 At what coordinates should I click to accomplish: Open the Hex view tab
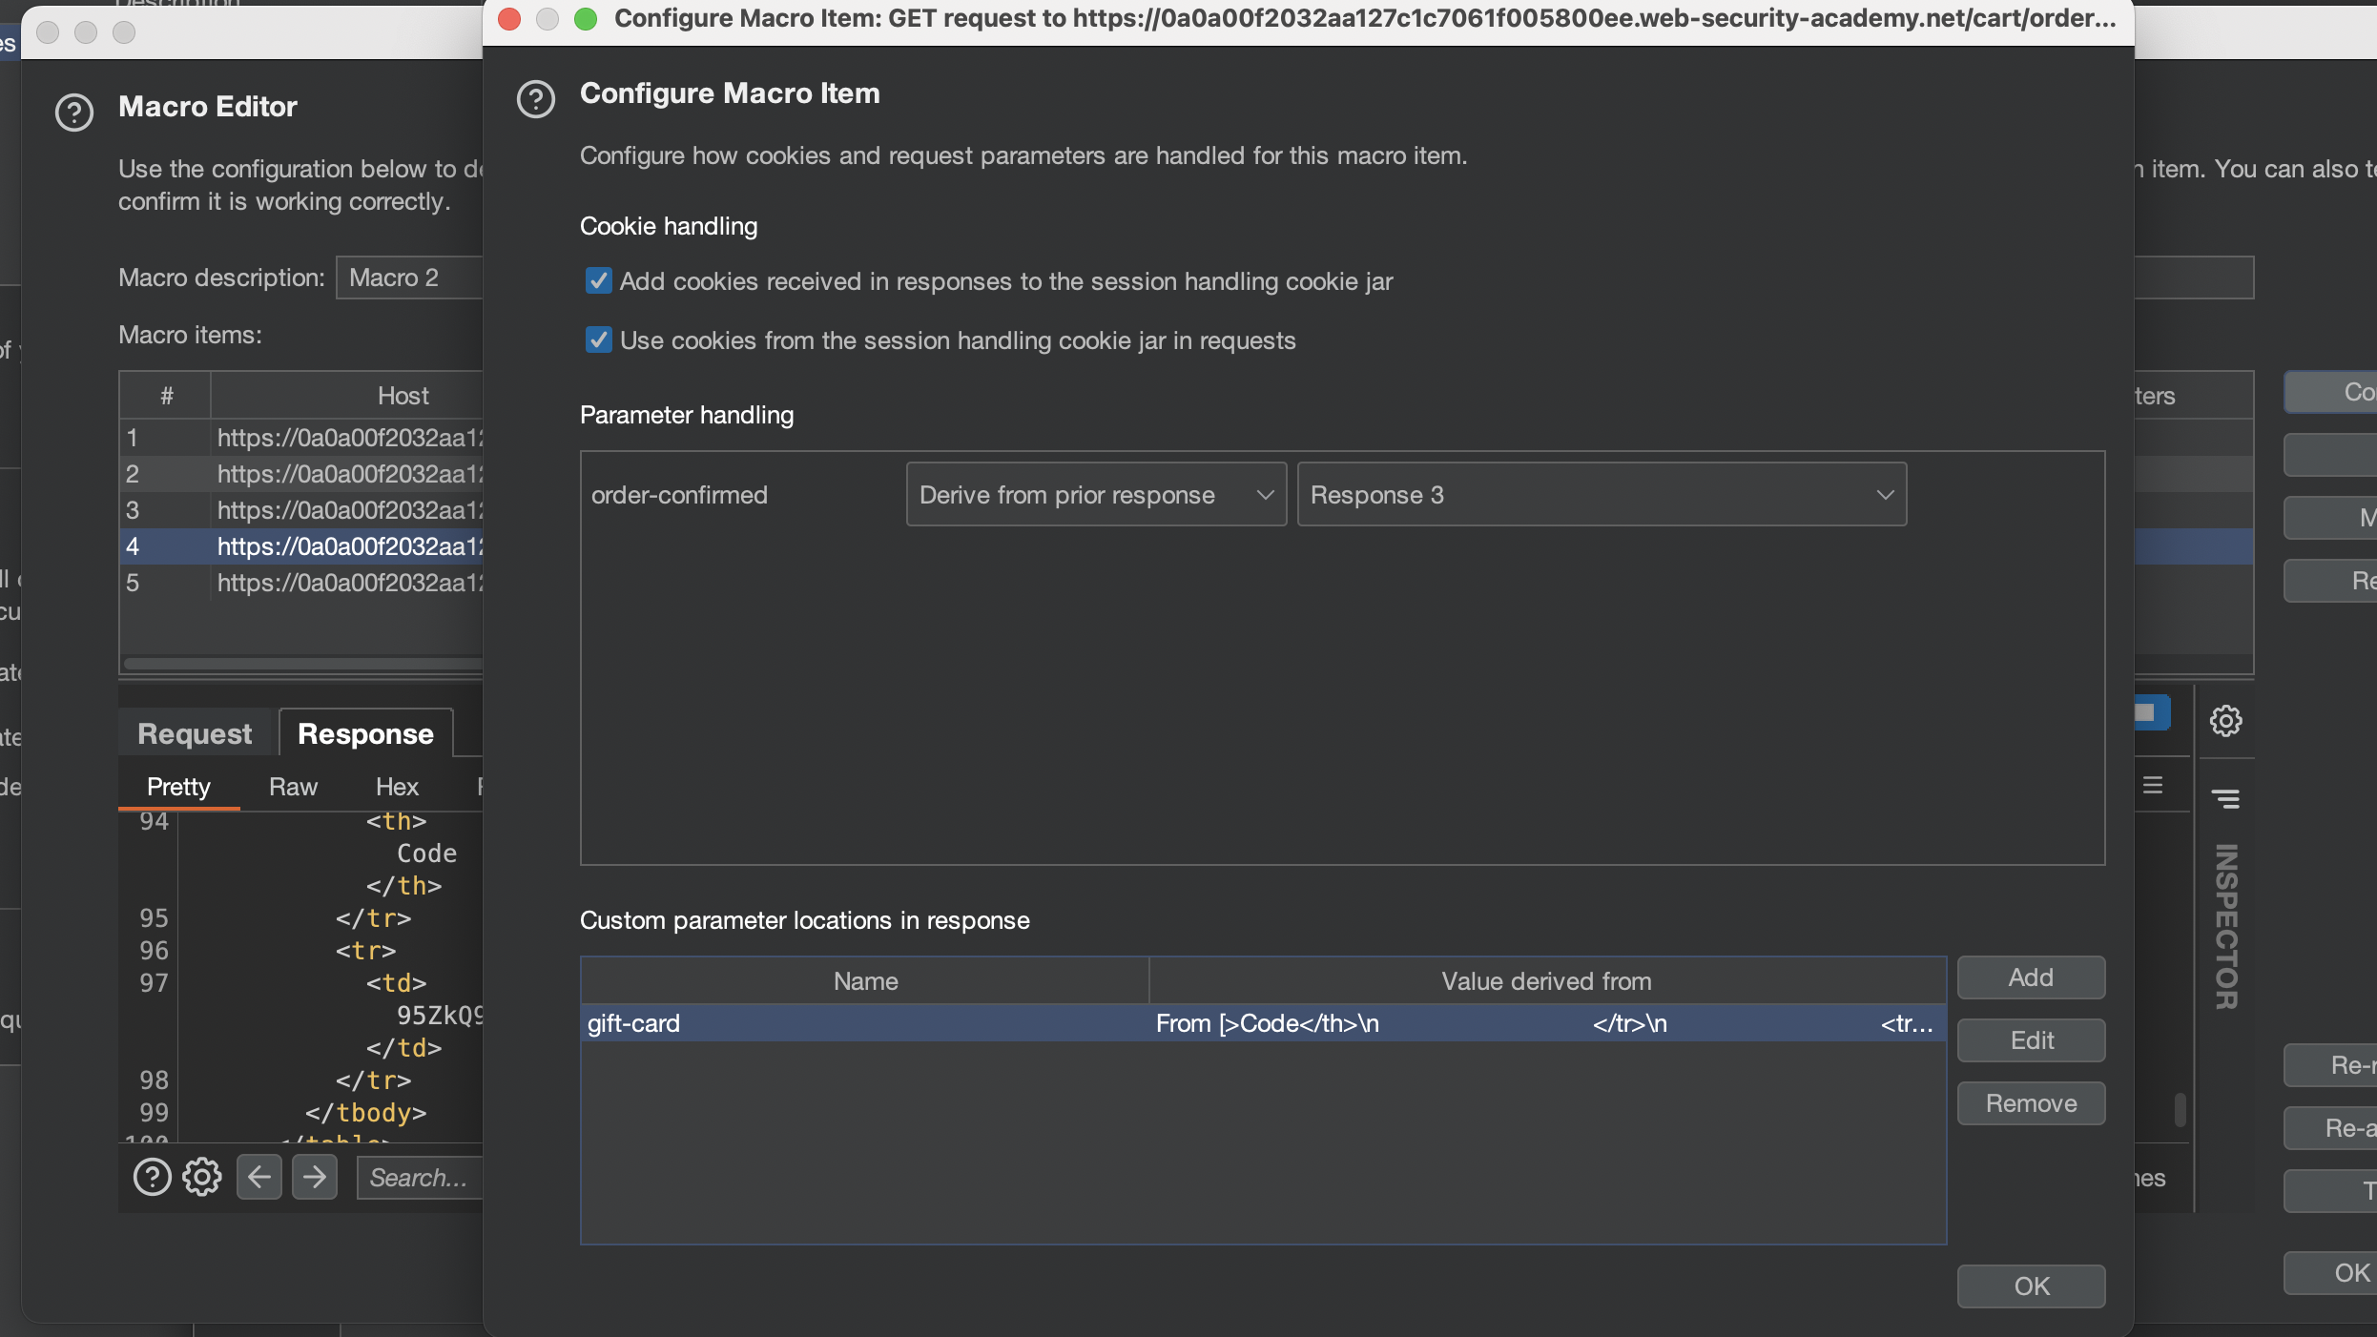click(x=396, y=787)
